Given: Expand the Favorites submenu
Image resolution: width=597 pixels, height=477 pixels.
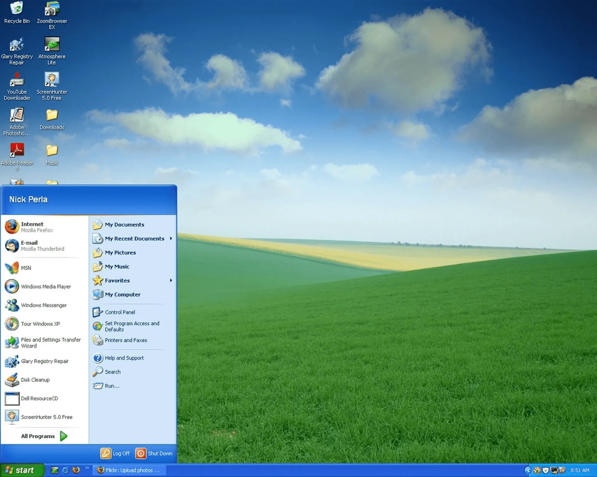Looking at the screenshot, I should tap(118, 280).
